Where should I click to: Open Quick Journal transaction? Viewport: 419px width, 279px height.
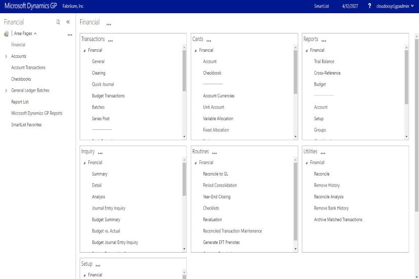(103, 84)
